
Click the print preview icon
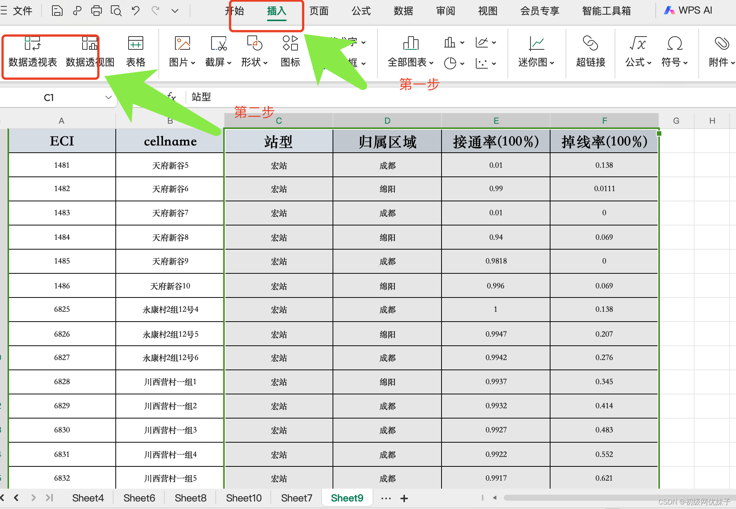click(x=116, y=11)
